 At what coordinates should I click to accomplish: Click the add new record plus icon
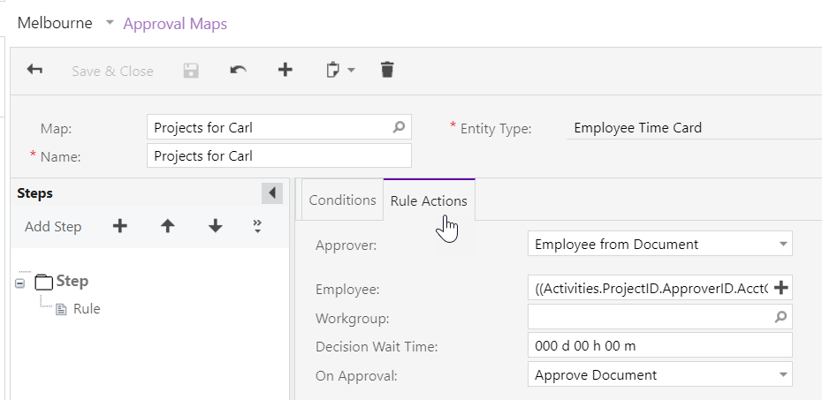(285, 71)
